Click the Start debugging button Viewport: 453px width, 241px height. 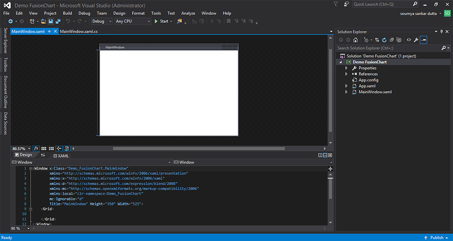161,22
